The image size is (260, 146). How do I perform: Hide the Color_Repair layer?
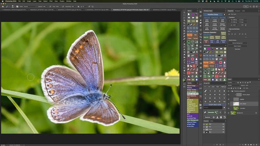tap(228, 104)
